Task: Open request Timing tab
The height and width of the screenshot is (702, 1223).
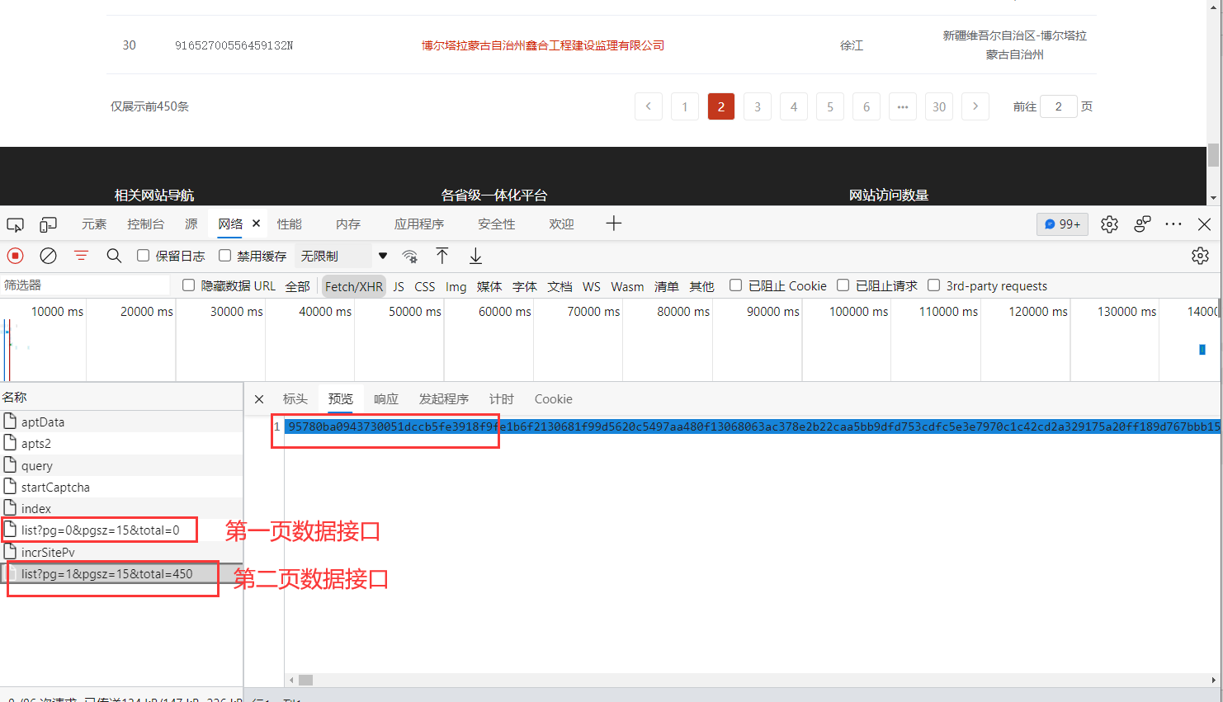Action: point(501,399)
